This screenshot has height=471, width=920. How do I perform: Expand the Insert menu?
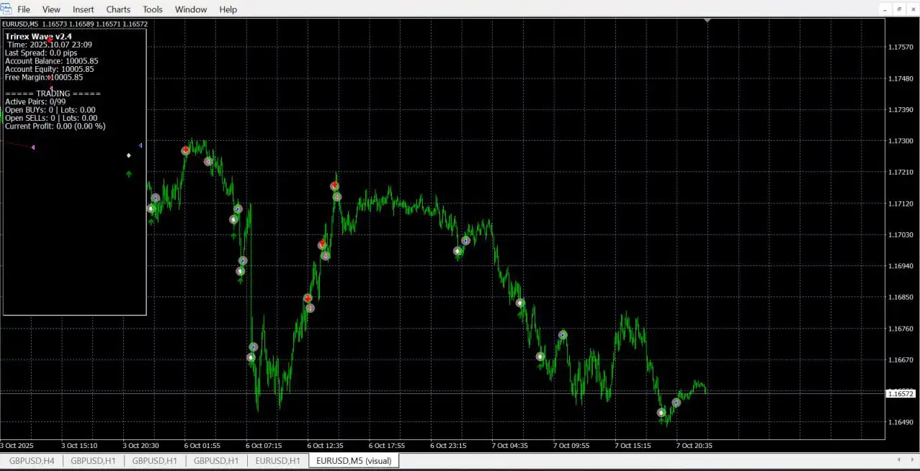pos(83,9)
